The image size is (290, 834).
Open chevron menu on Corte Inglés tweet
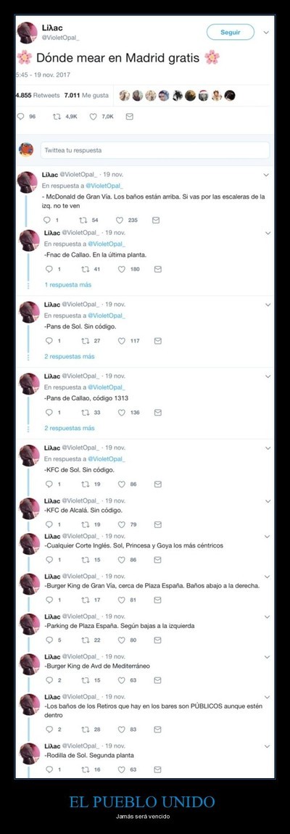click(x=268, y=536)
